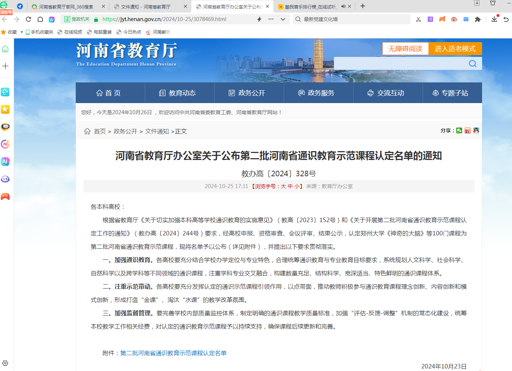Share to WeChat icon
This screenshot has width=512, height=371.
click(x=459, y=130)
